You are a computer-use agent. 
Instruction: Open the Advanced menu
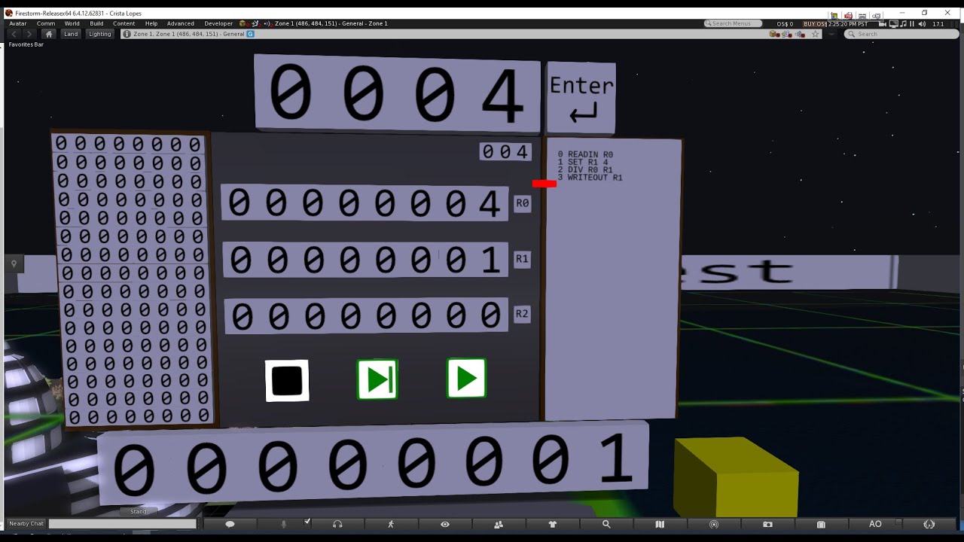180,23
